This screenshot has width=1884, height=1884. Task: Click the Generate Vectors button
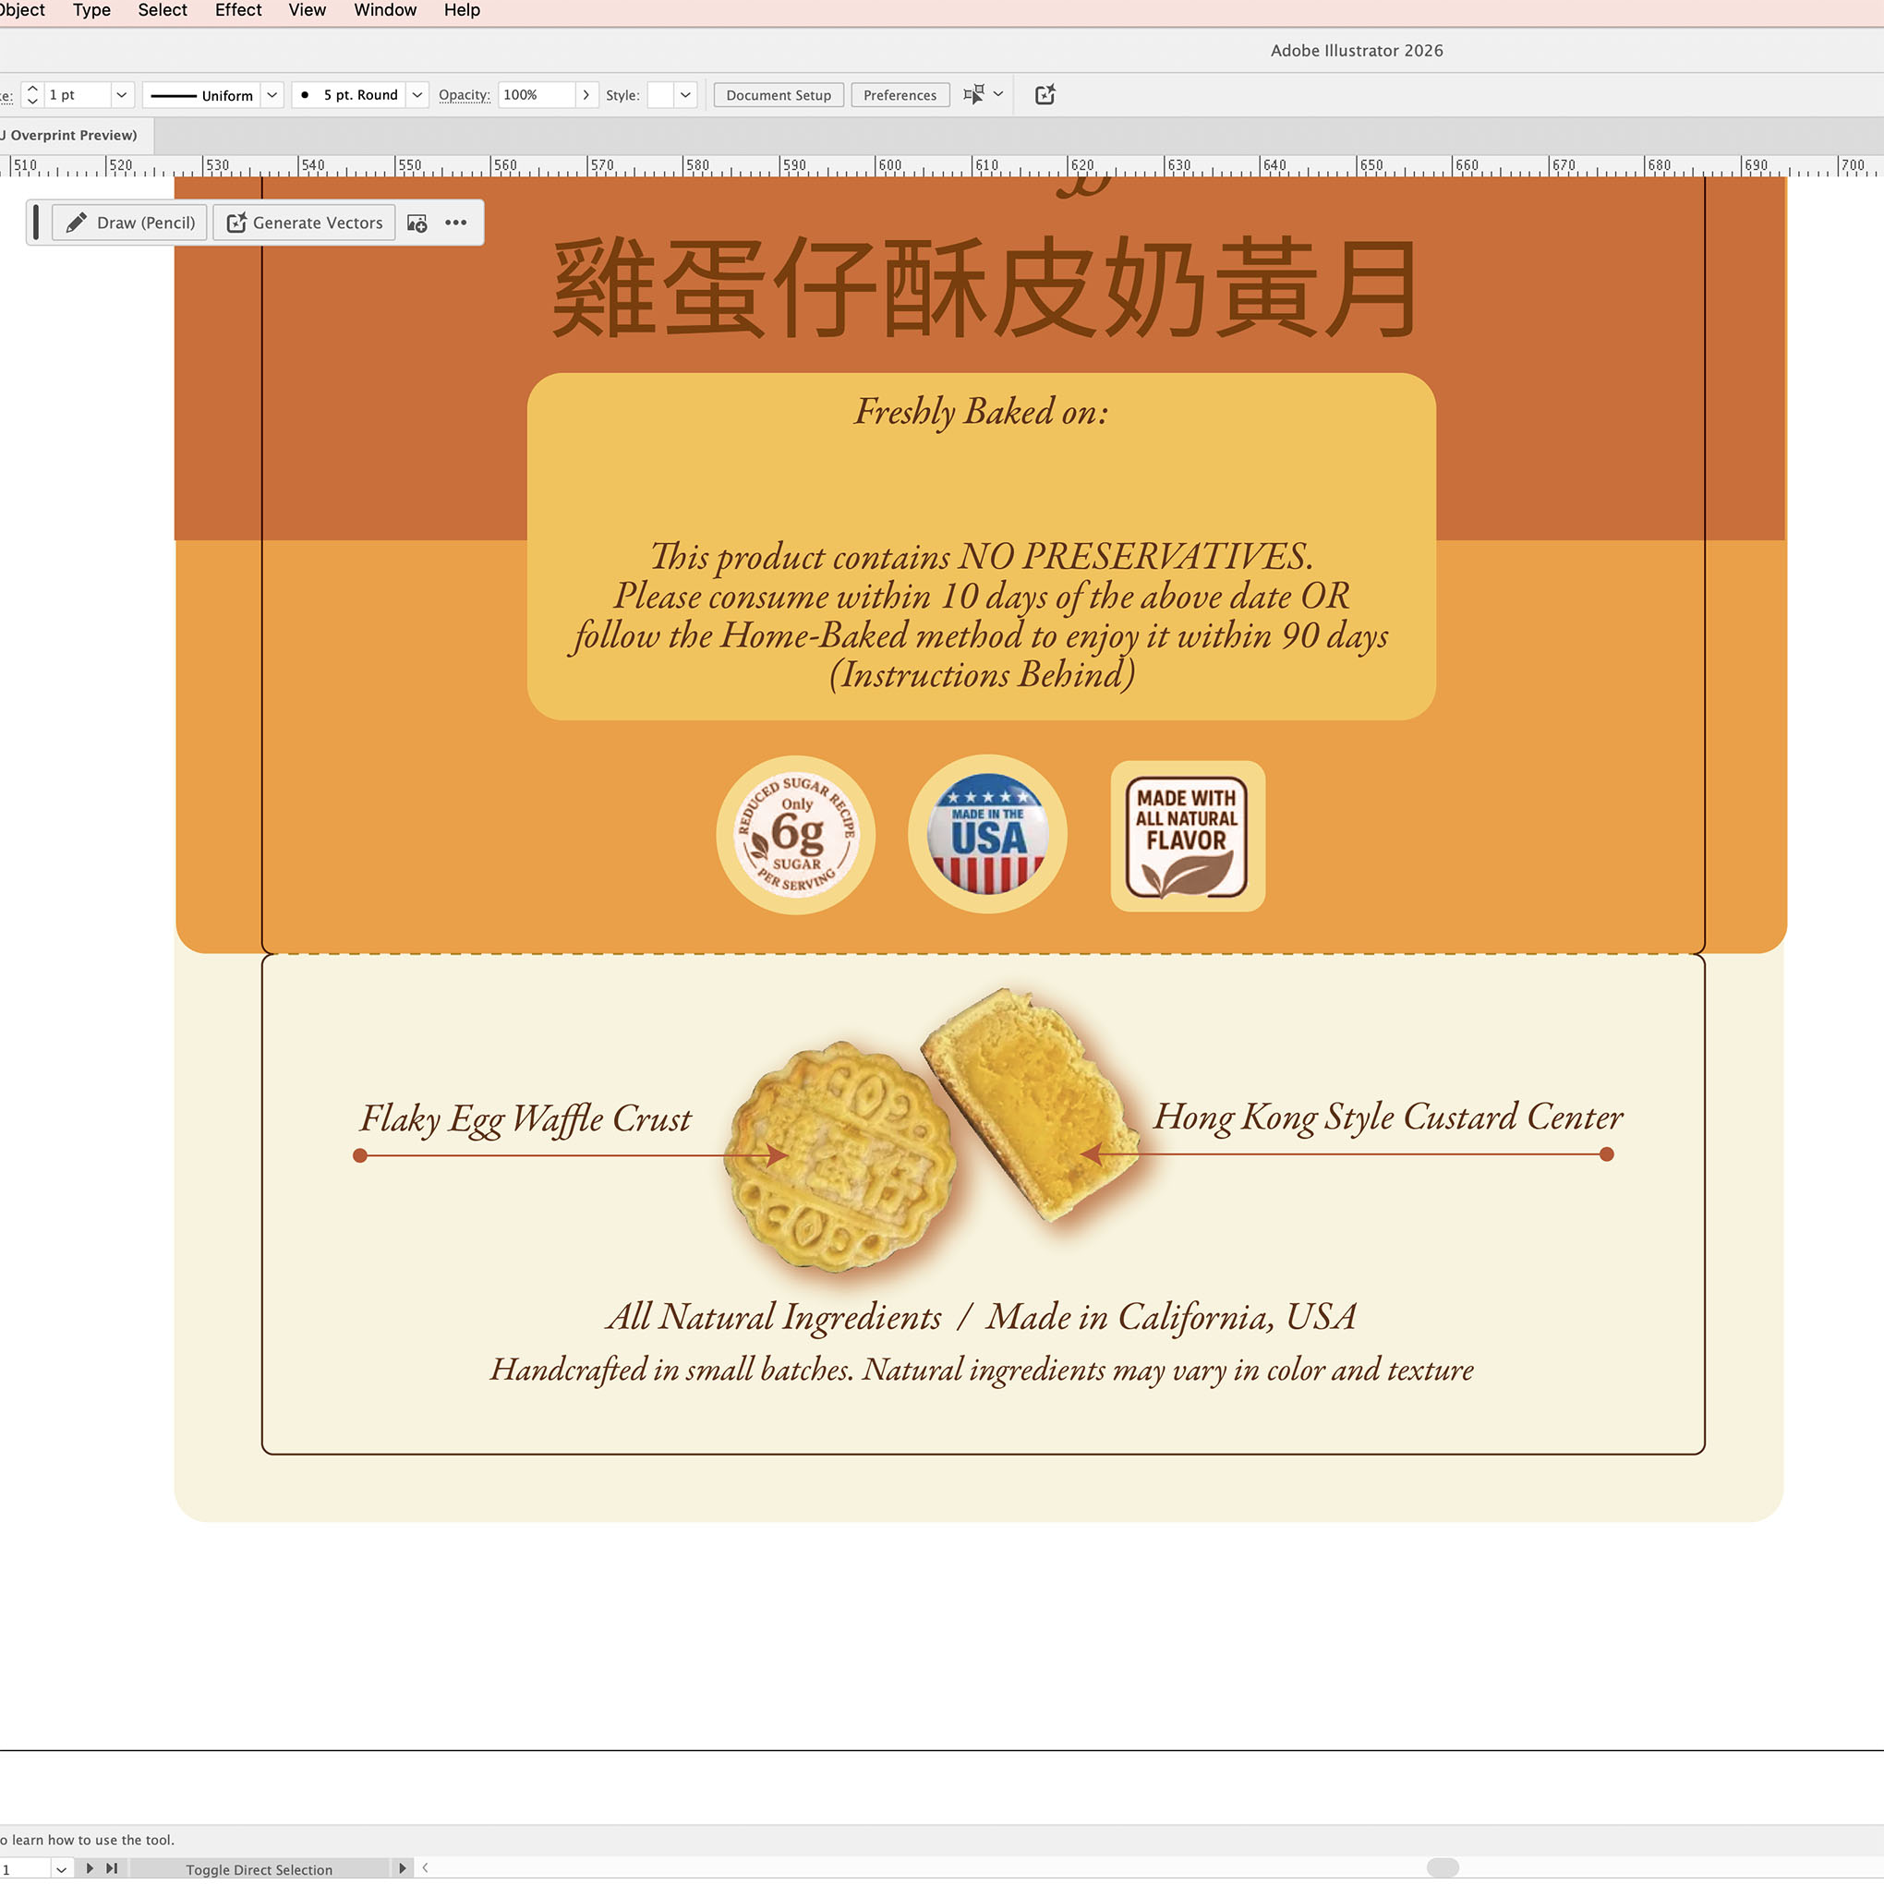(304, 223)
